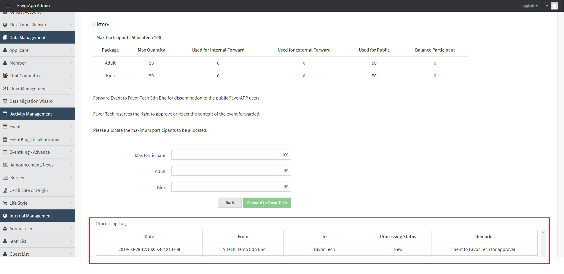The image size is (564, 274).
Task: Click the user avatar icon
Action: [554, 6]
